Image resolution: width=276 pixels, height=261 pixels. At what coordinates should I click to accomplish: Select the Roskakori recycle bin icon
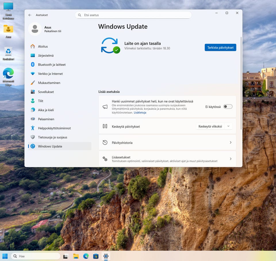tap(8, 54)
